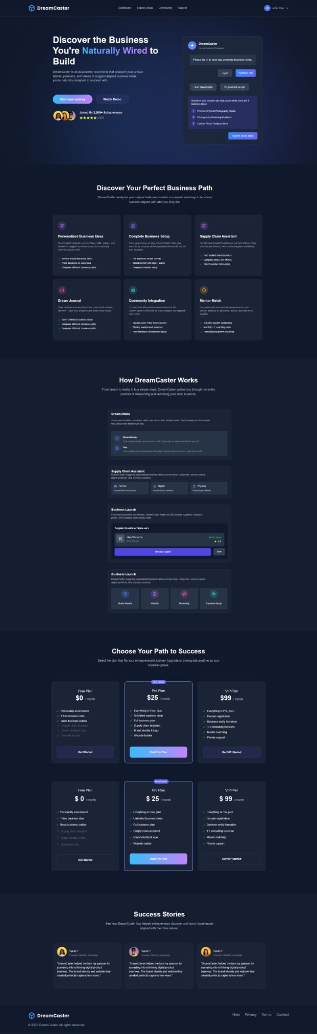The image size is (317, 1034).
Task: Click the Full business model canvas line
Action: [147, 259]
